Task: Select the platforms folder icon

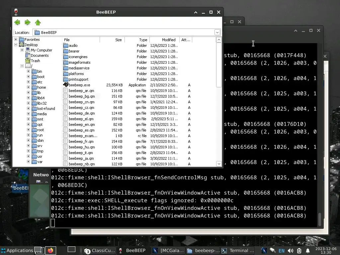Action: (66, 74)
